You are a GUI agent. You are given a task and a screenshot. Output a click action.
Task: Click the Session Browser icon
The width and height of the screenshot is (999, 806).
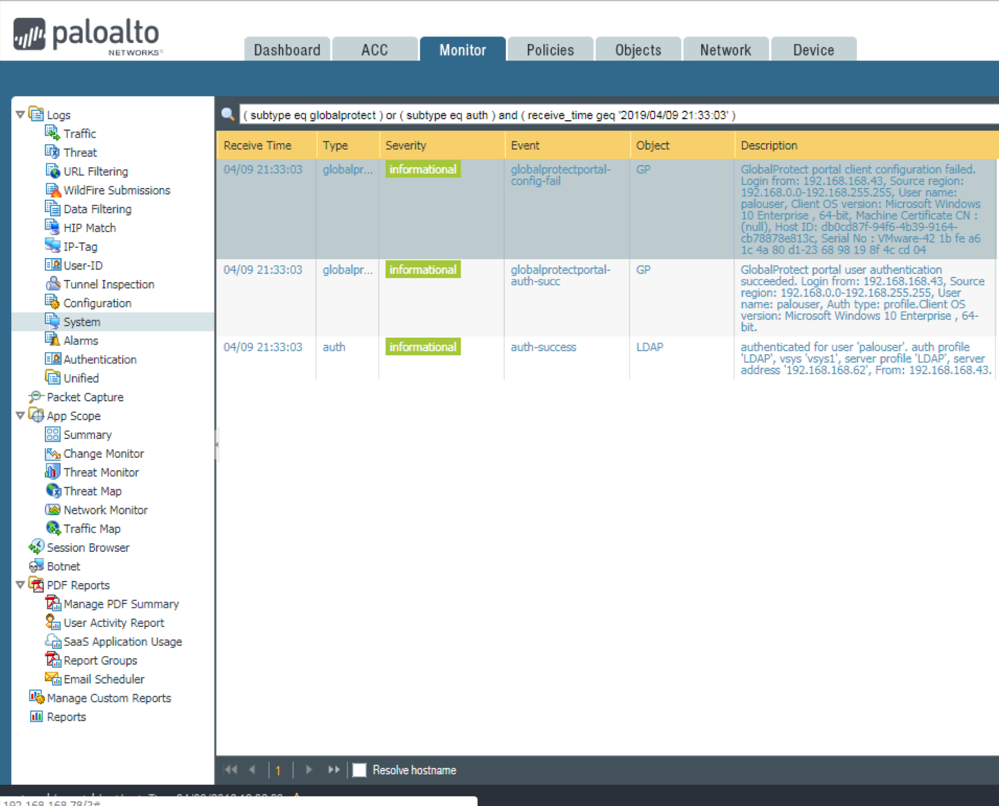[x=36, y=547]
